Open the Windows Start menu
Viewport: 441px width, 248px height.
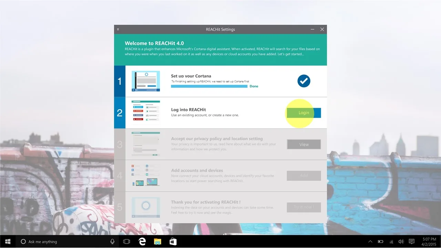tap(8, 241)
